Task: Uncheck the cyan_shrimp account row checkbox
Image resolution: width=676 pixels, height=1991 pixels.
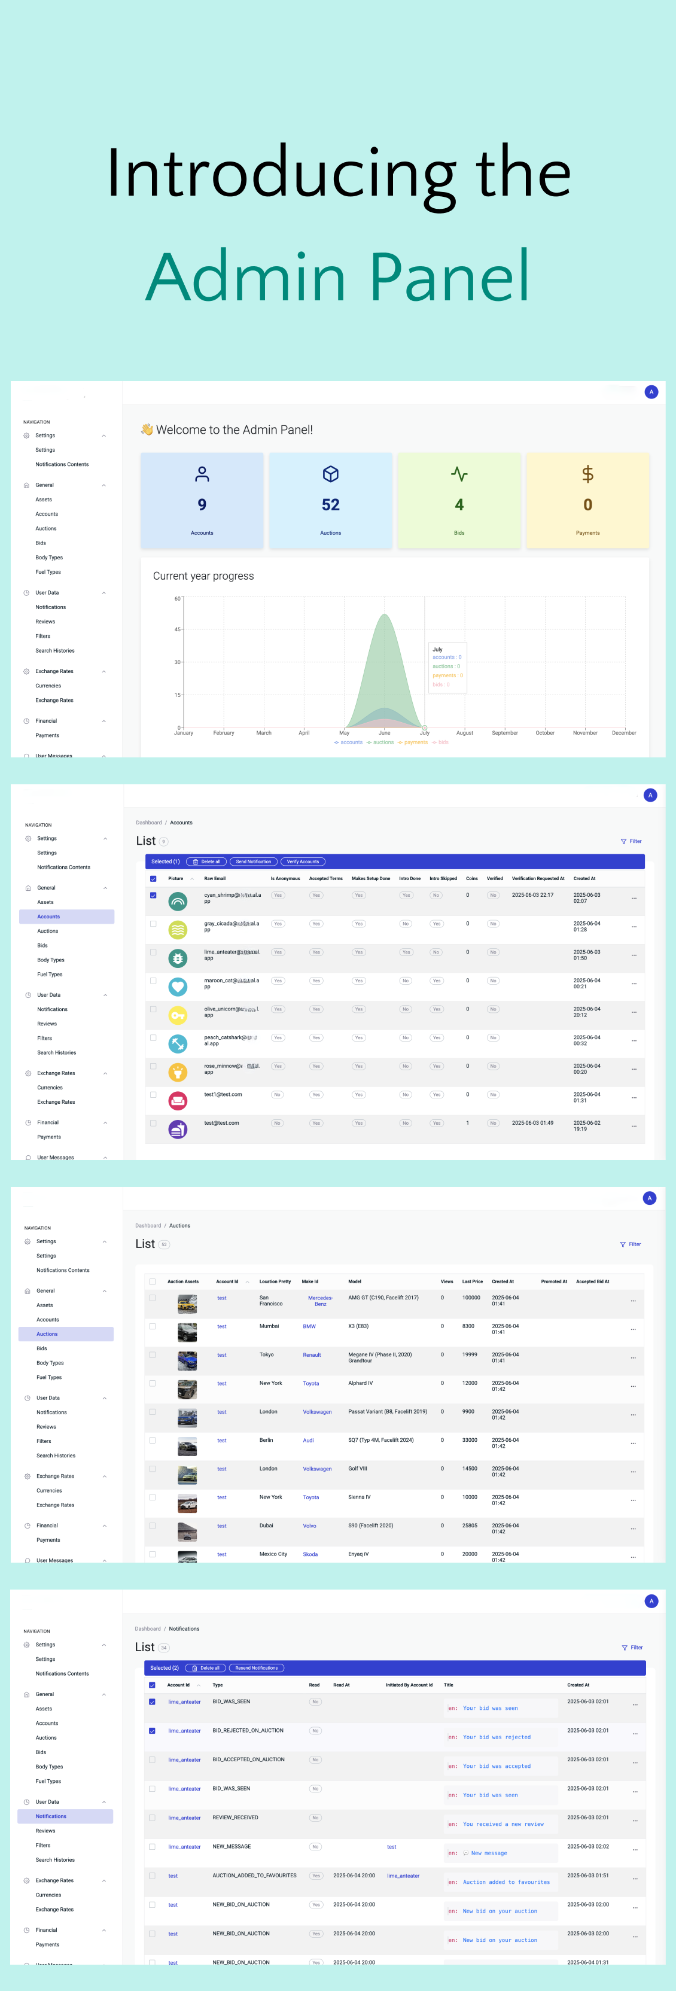Action: pyautogui.click(x=153, y=896)
